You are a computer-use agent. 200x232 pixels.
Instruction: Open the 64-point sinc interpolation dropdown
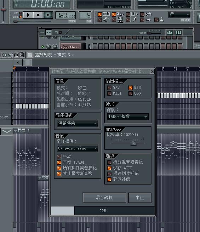coord(78,148)
